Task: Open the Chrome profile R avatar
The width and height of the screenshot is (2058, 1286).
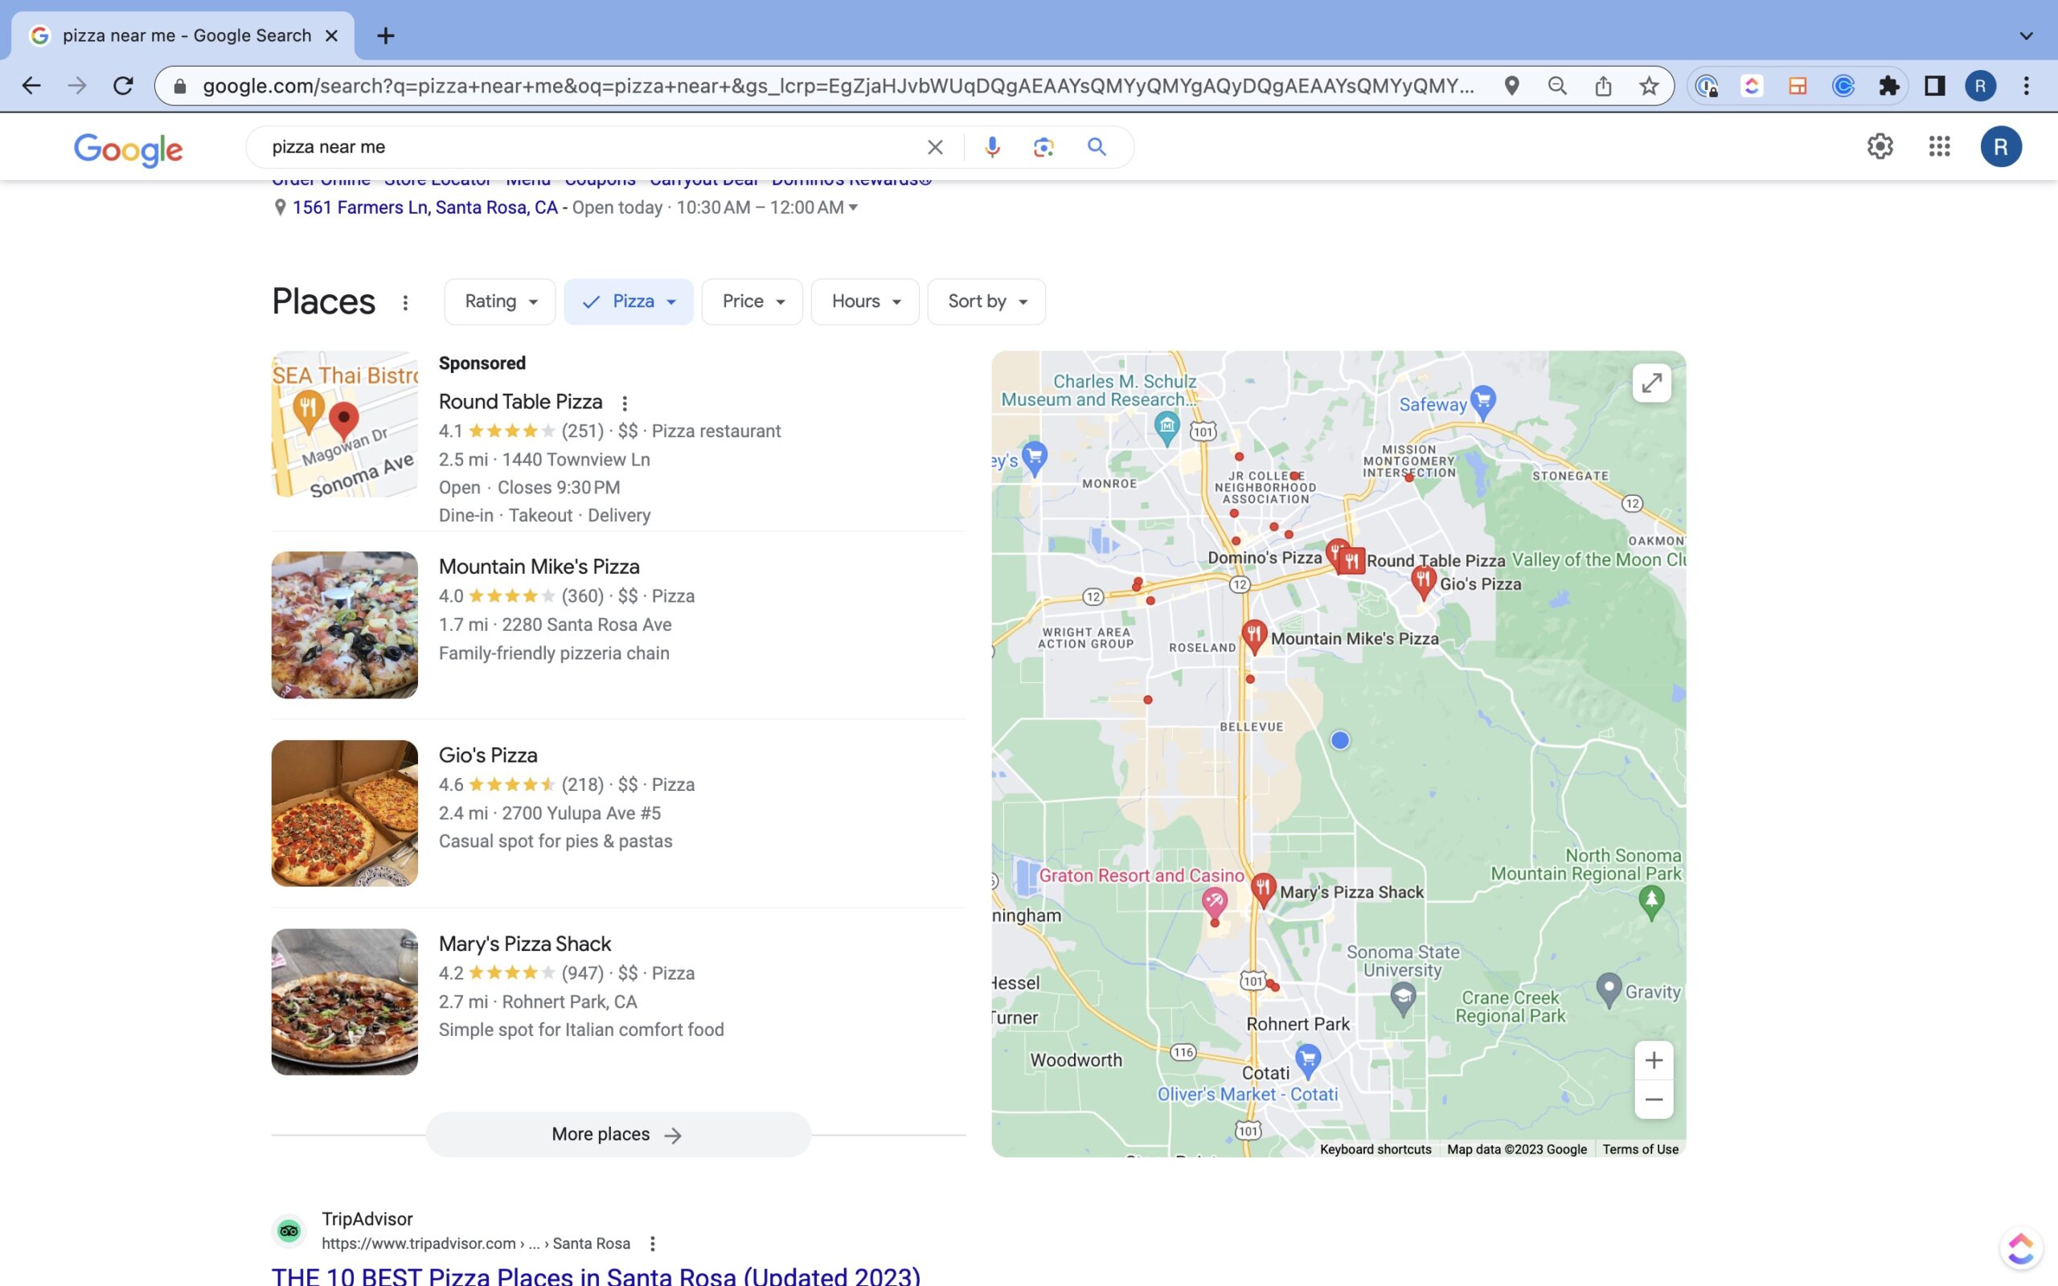Action: click(x=1981, y=86)
